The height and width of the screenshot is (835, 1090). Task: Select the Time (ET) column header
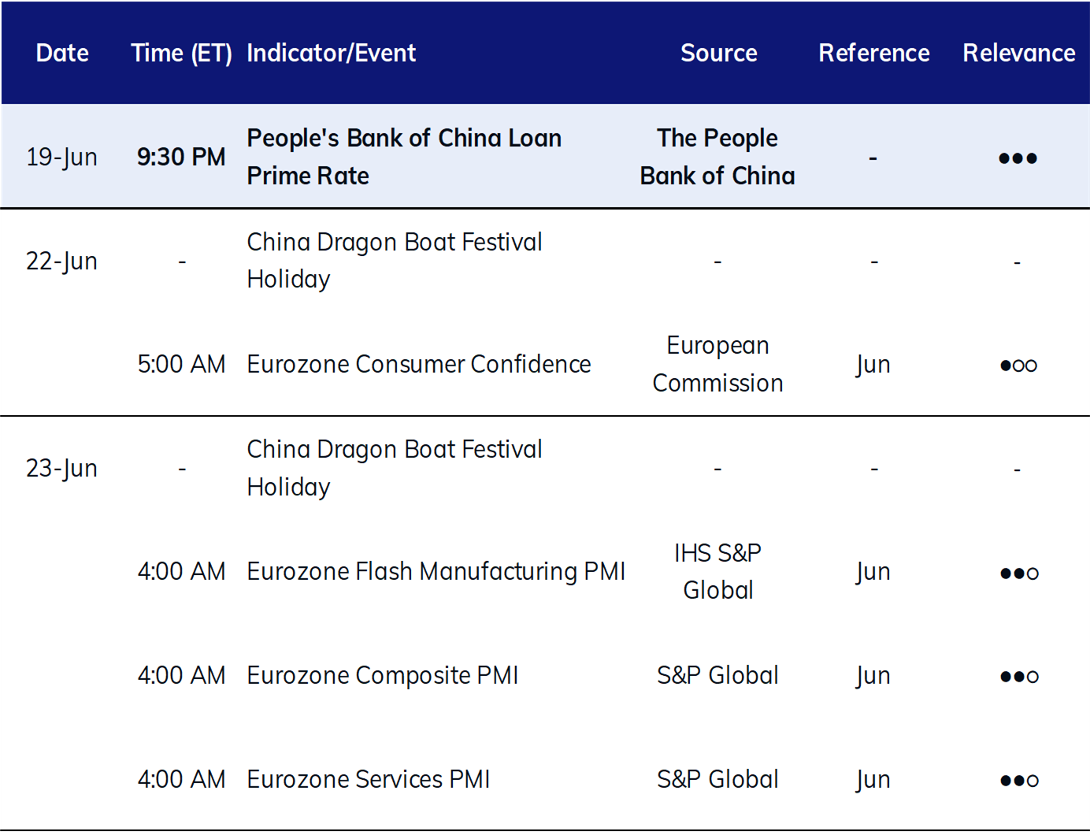(x=181, y=53)
